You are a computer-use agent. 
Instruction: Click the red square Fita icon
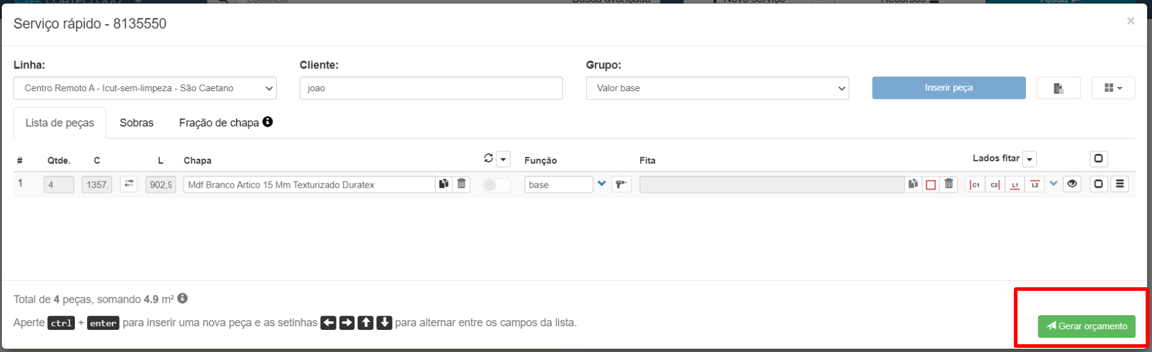point(931,185)
